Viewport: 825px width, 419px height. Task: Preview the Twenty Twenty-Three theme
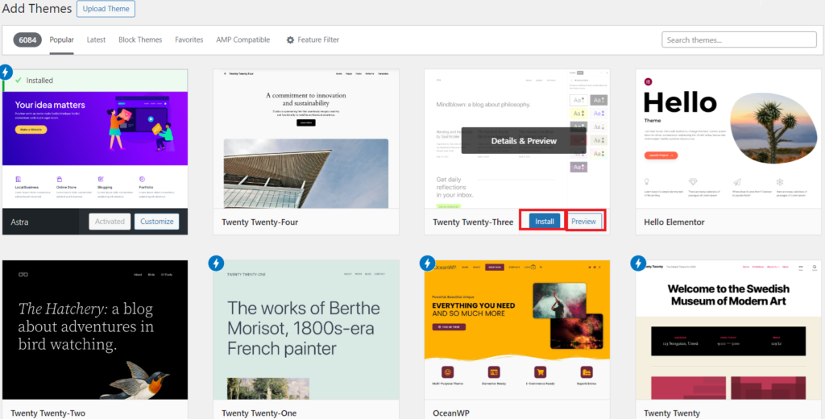coord(583,222)
